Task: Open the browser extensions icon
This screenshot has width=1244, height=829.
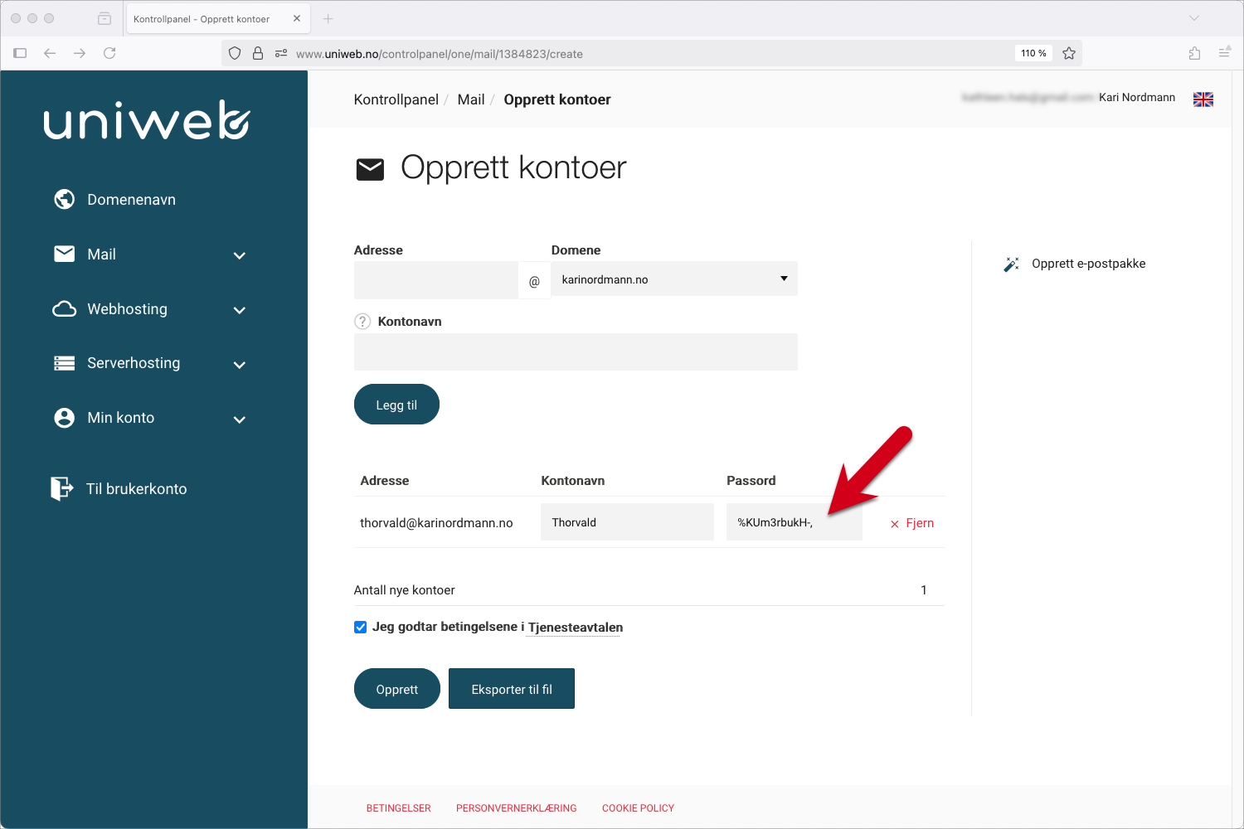Action: 1194,53
